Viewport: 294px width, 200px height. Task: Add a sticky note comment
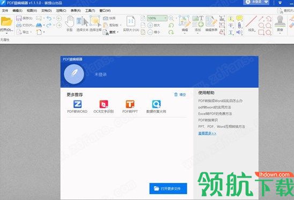click(x=239, y=18)
